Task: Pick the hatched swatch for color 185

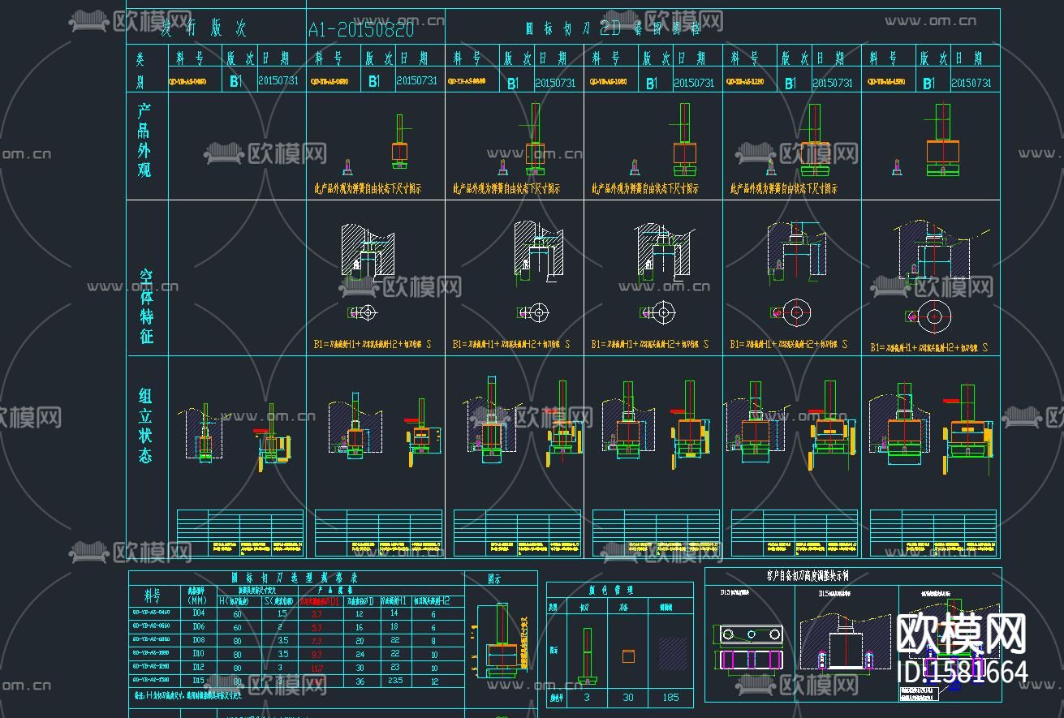Action: tap(670, 653)
